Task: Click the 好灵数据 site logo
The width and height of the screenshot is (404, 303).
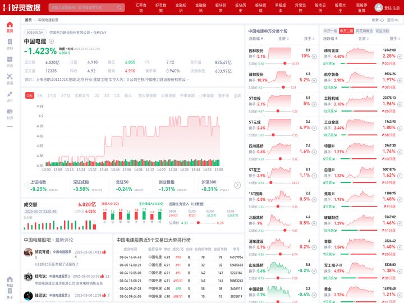Action: [22, 7]
